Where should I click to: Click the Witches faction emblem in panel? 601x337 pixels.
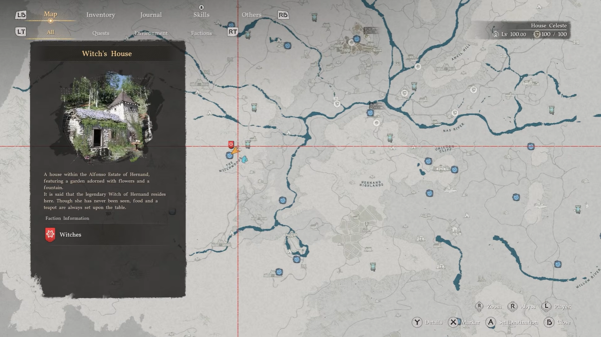[x=50, y=235]
